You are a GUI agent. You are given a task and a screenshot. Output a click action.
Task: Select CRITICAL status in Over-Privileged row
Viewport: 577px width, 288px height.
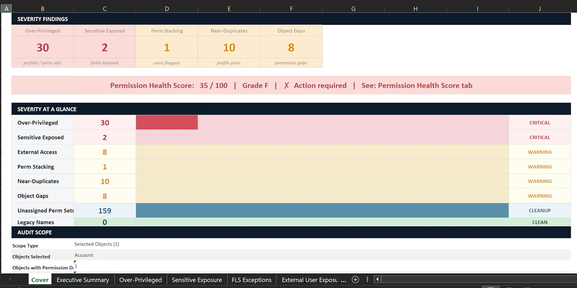pyautogui.click(x=540, y=123)
